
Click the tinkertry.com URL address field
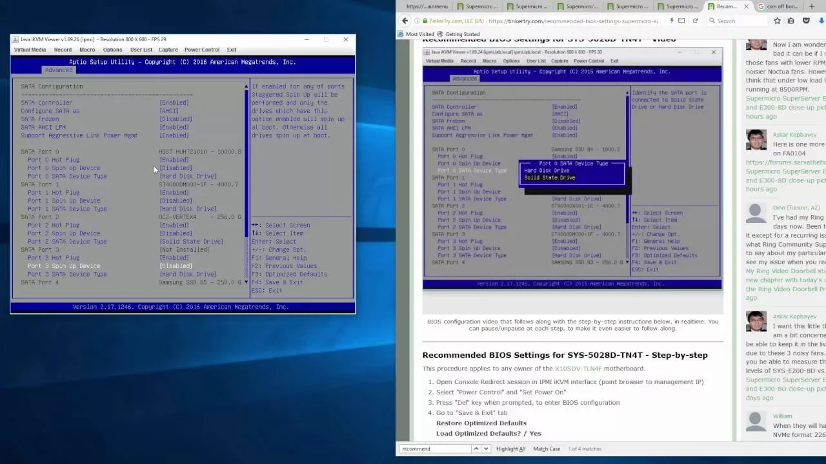click(x=573, y=21)
